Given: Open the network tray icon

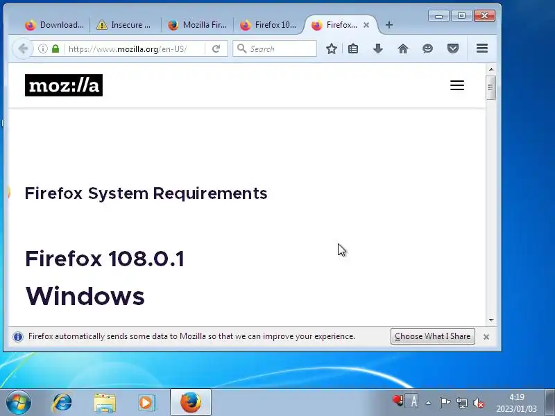Looking at the screenshot, I should point(461,403).
